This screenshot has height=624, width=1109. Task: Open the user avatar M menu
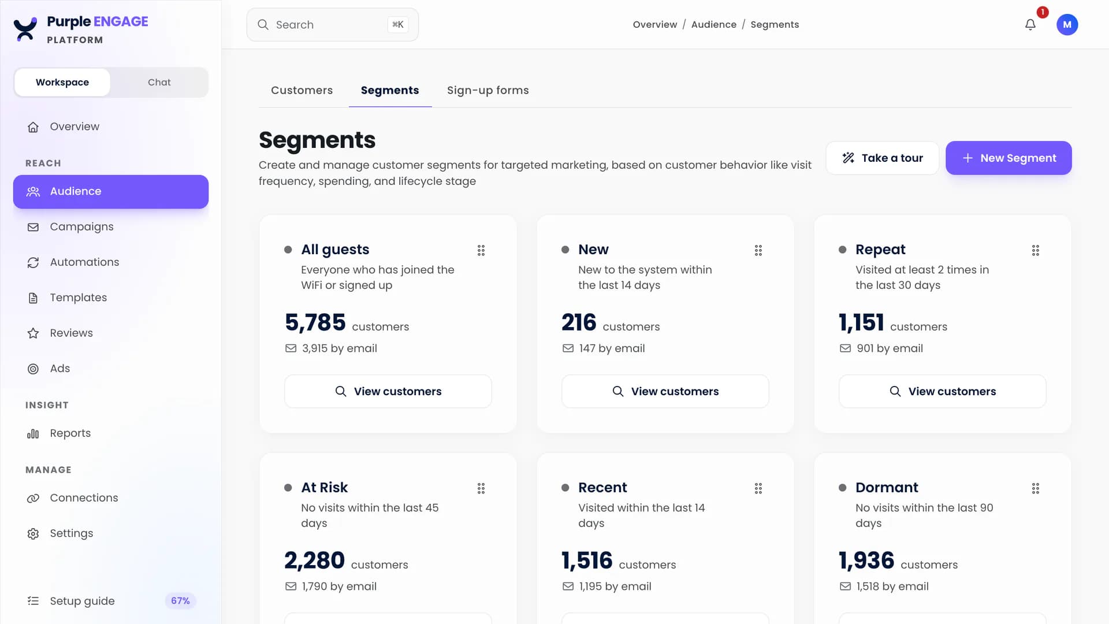point(1067,25)
